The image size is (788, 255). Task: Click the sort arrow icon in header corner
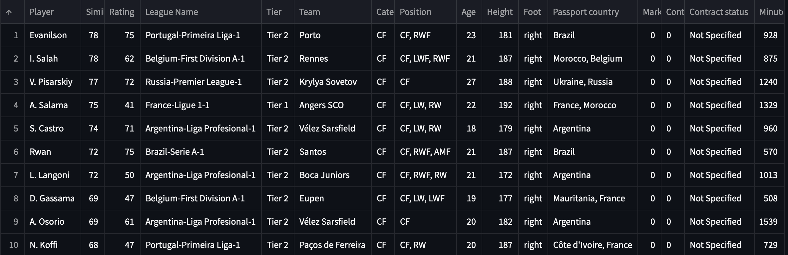pyautogui.click(x=9, y=12)
